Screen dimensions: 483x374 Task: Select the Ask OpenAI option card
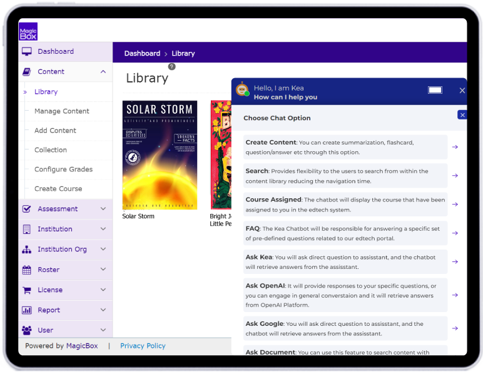pos(345,295)
